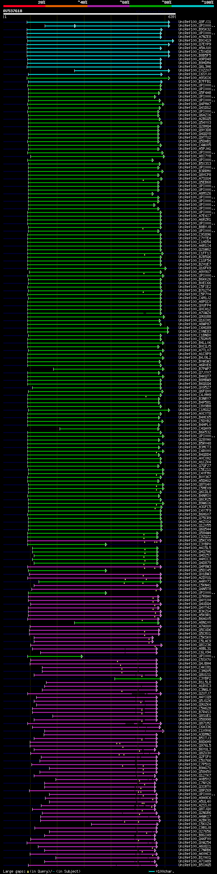Select label UniRef100_B1YAX1
Screen dimensions: 217x874
195,858
